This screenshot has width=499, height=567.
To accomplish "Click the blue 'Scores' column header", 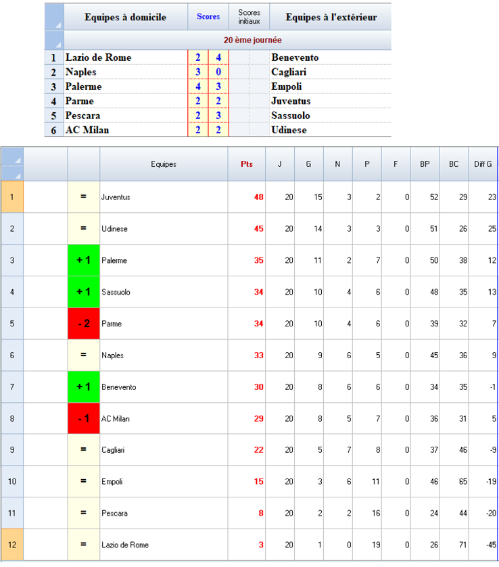I will tap(208, 17).
